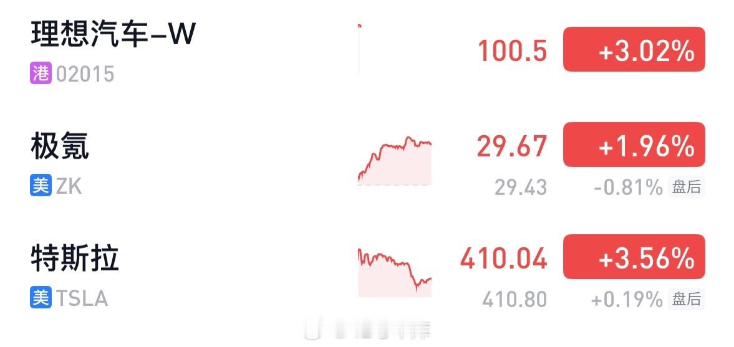The height and width of the screenshot is (347, 734).
Task: Click the 100.5 price of 理想汽车
Action: [513, 51]
